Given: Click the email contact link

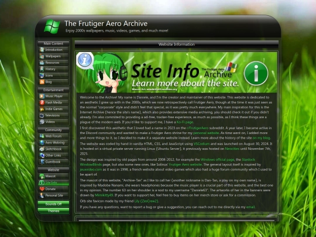Looking at the screenshot, I should (x=250, y=207).
